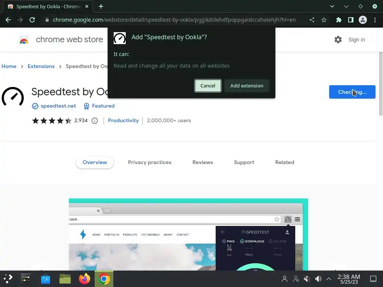This screenshot has height=287, width=383.
Task: Click the user tray icon
Action: 285,279
